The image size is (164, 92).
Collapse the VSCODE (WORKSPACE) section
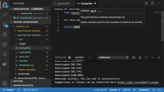pos(11,22)
